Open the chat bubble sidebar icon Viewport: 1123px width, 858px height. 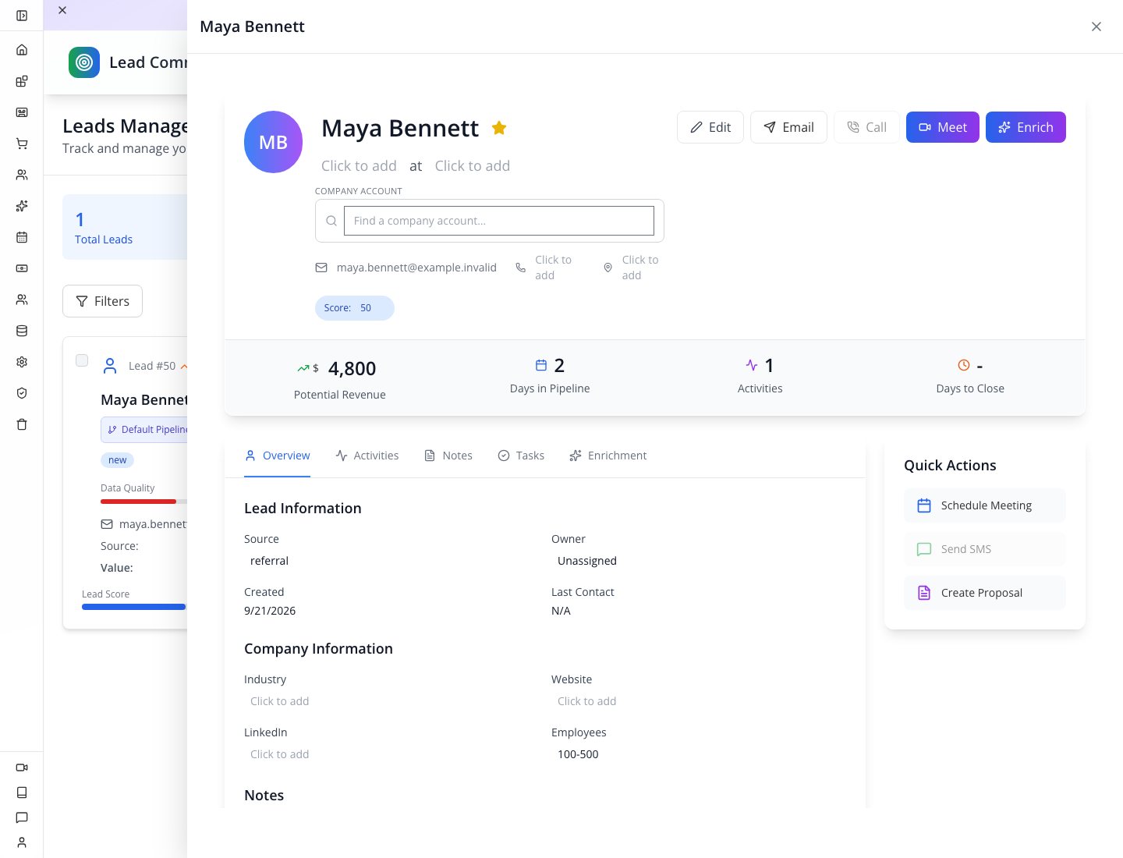coord(22,817)
